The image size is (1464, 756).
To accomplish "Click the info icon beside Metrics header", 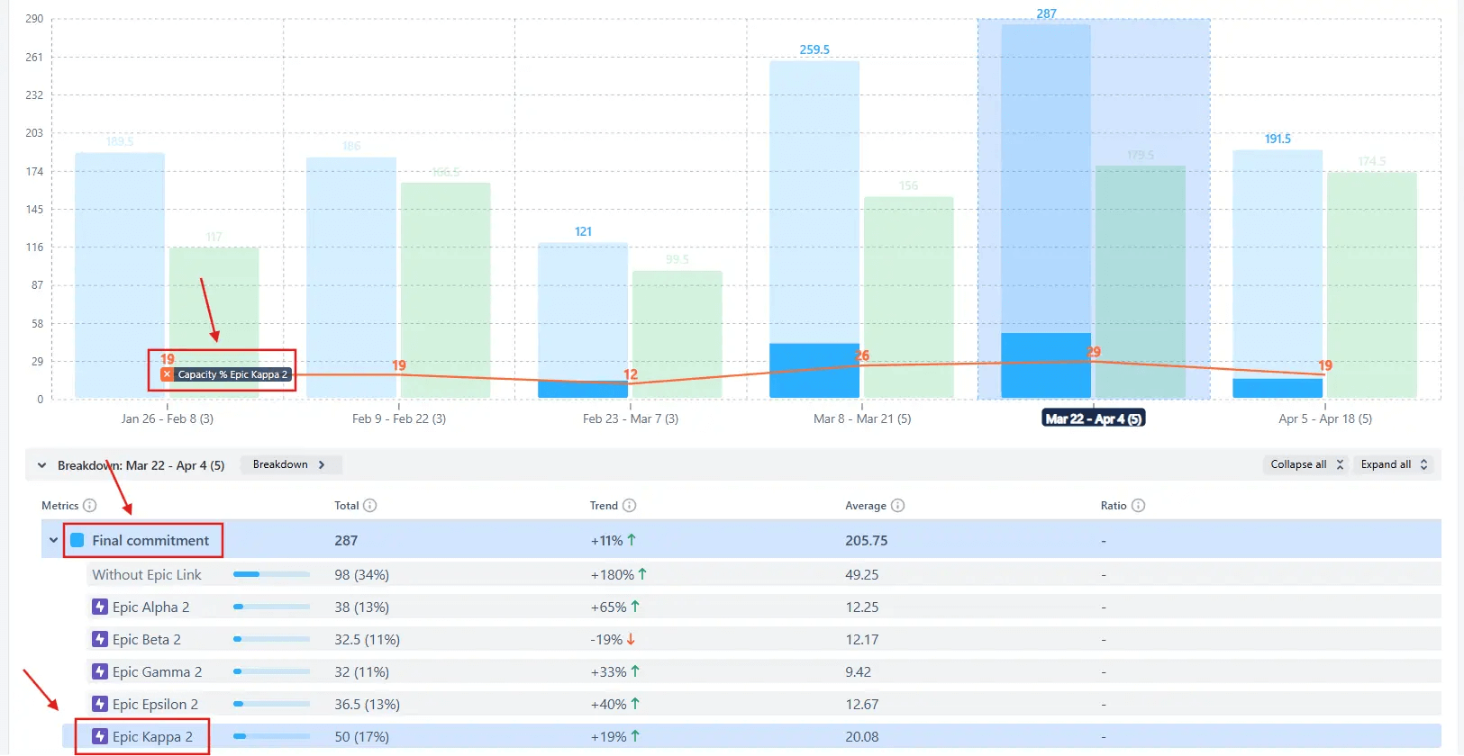I will tap(90, 506).
